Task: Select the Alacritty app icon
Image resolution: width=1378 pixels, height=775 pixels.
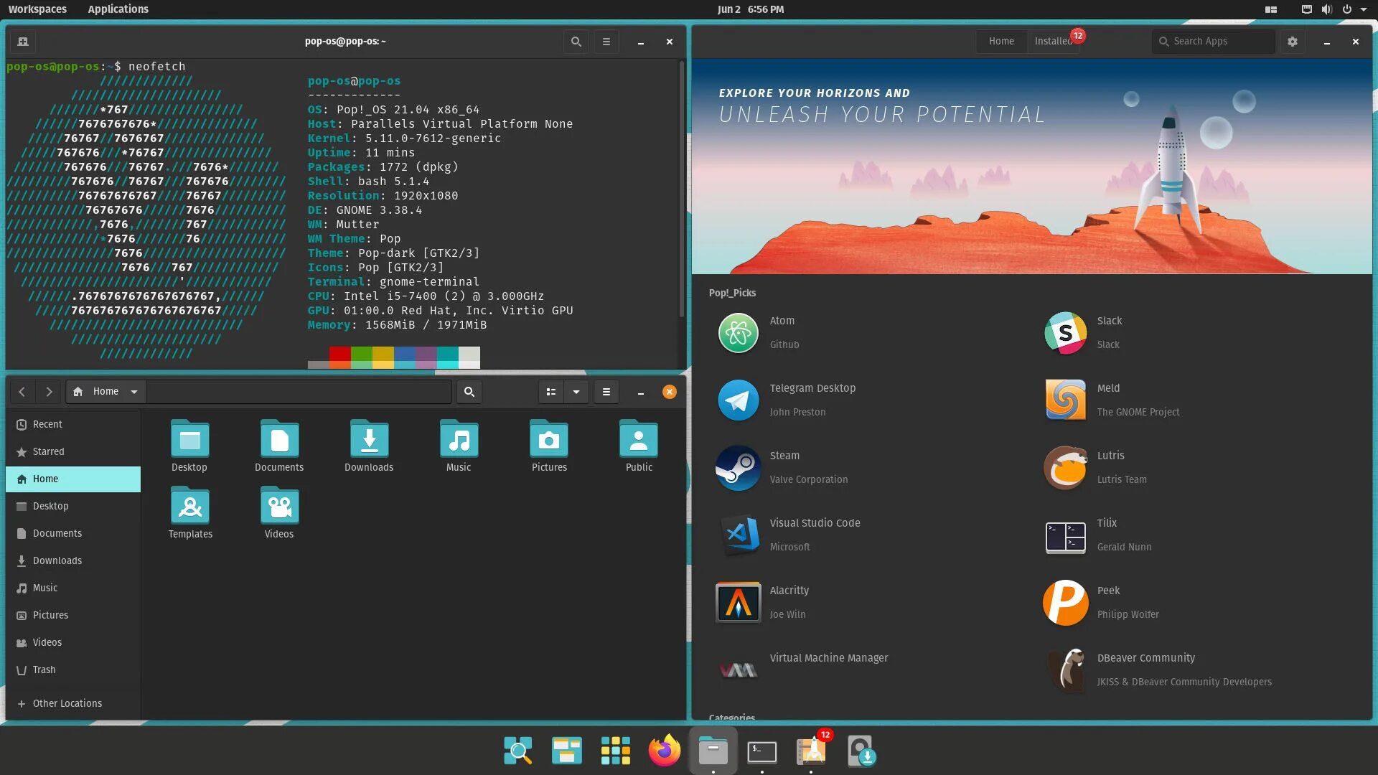Action: [738, 603]
